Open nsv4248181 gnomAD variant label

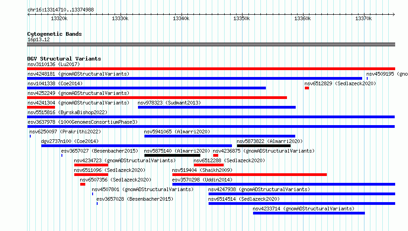78,74
